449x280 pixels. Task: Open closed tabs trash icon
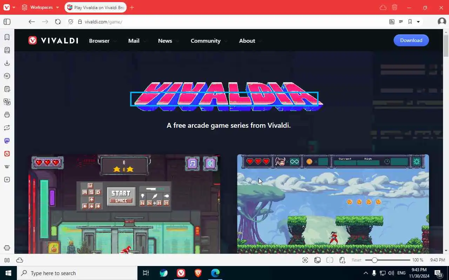pyautogui.click(x=395, y=7)
